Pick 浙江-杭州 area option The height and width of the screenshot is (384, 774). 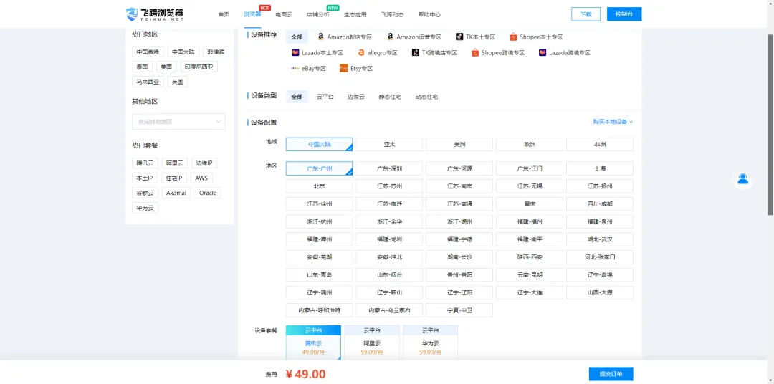[x=320, y=221]
